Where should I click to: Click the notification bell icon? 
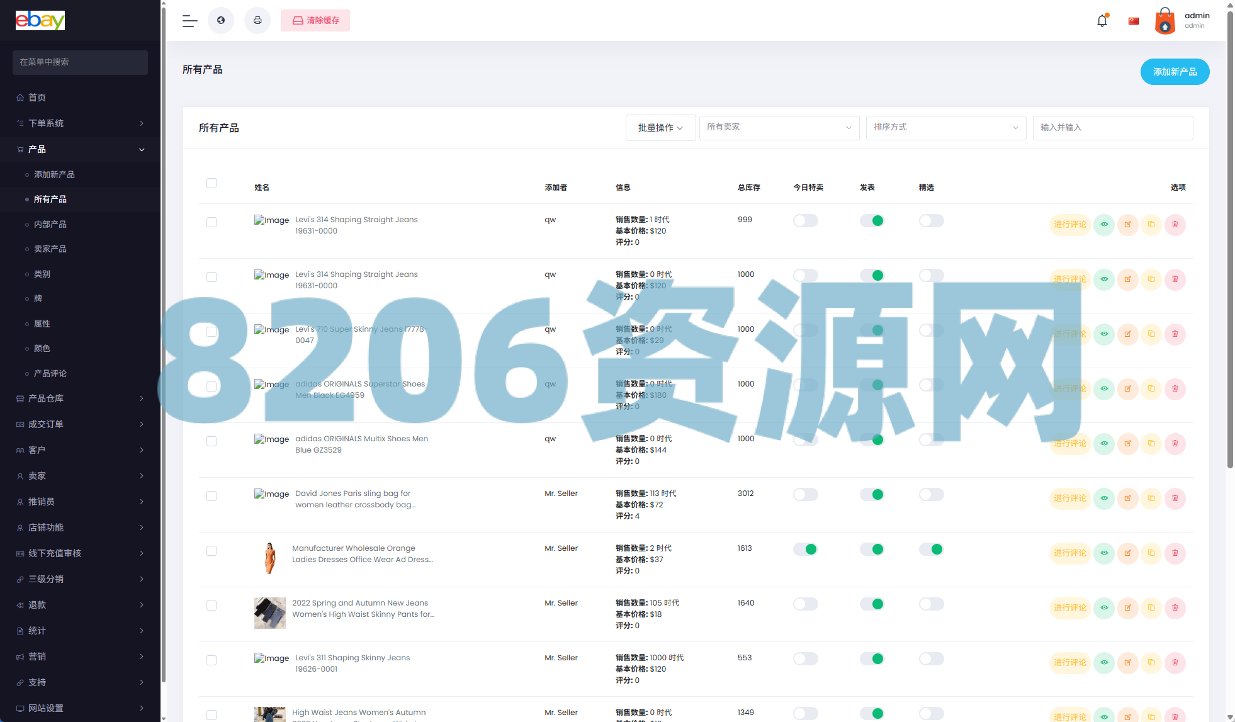(x=1102, y=21)
